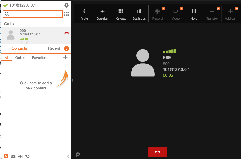Click the Add call plus icon

pyautogui.click(x=230, y=14)
